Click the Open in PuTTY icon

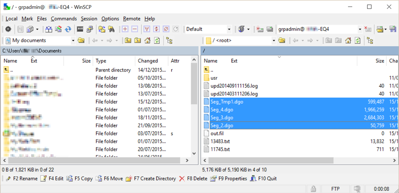coord(90,29)
